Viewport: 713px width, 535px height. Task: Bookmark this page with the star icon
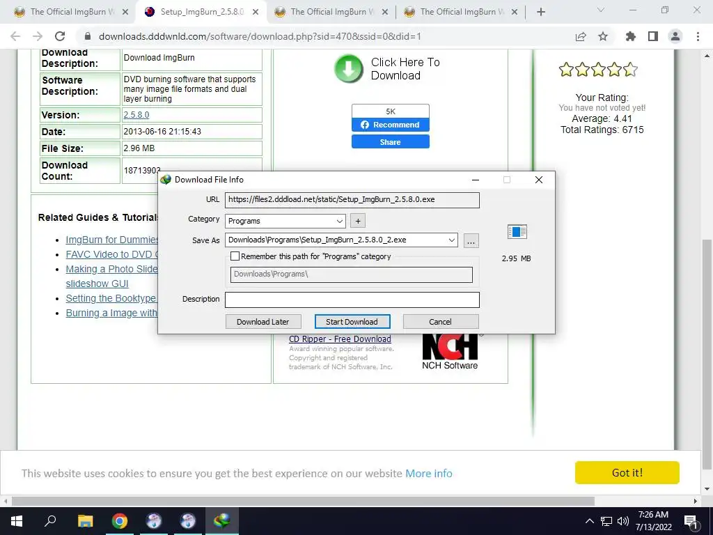click(x=603, y=36)
